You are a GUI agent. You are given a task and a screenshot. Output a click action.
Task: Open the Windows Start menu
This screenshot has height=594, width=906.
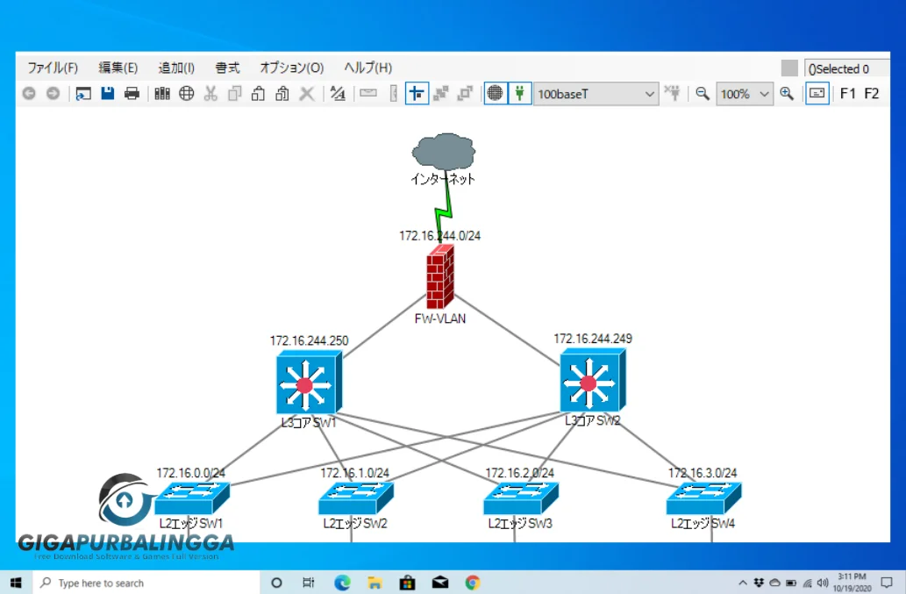(x=16, y=583)
